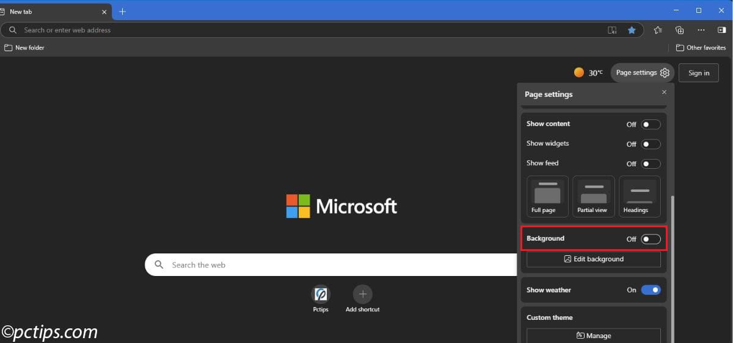Open the Favorites list icon

click(x=658, y=30)
